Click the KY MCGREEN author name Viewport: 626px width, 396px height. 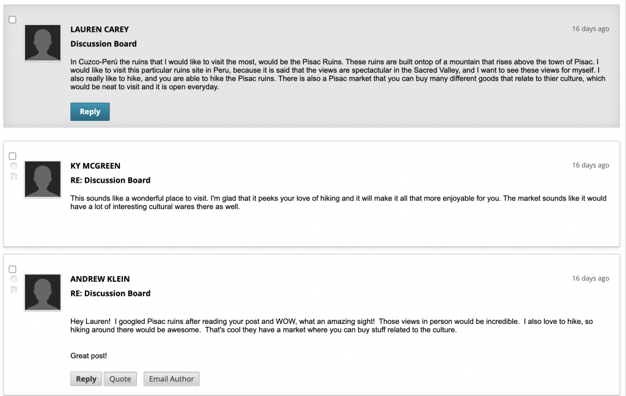coord(95,166)
